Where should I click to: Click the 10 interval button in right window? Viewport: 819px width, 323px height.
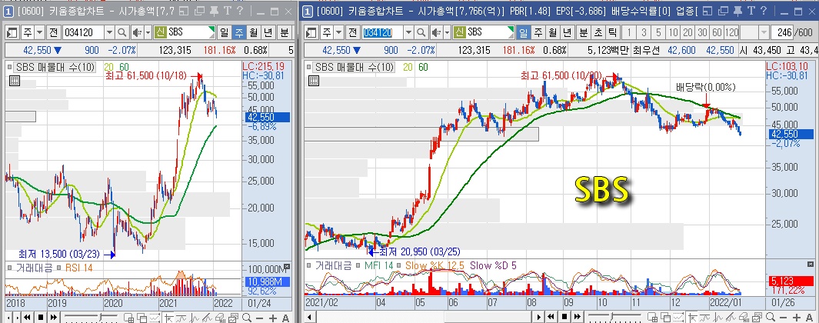(x=674, y=32)
